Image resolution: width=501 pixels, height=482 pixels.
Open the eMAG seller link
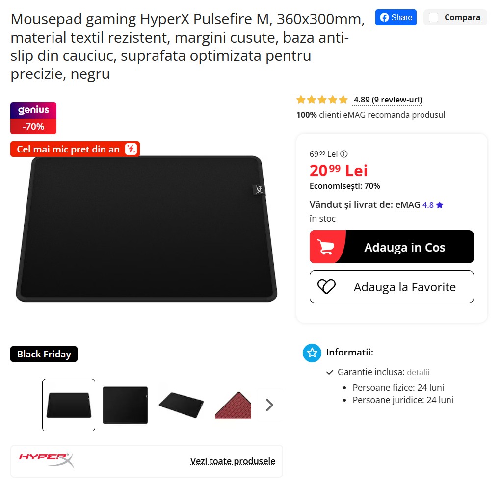point(408,204)
